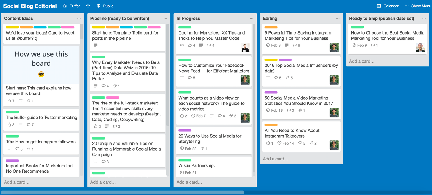The height and width of the screenshot is (195, 432).
Task: Open the board options ellipsis beside Calendar
Action: tap(406, 6)
